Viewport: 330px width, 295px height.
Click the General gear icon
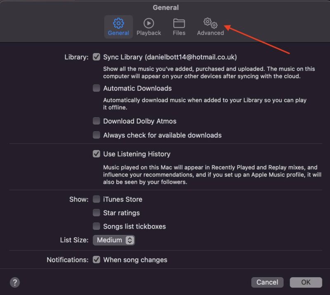coord(118,23)
